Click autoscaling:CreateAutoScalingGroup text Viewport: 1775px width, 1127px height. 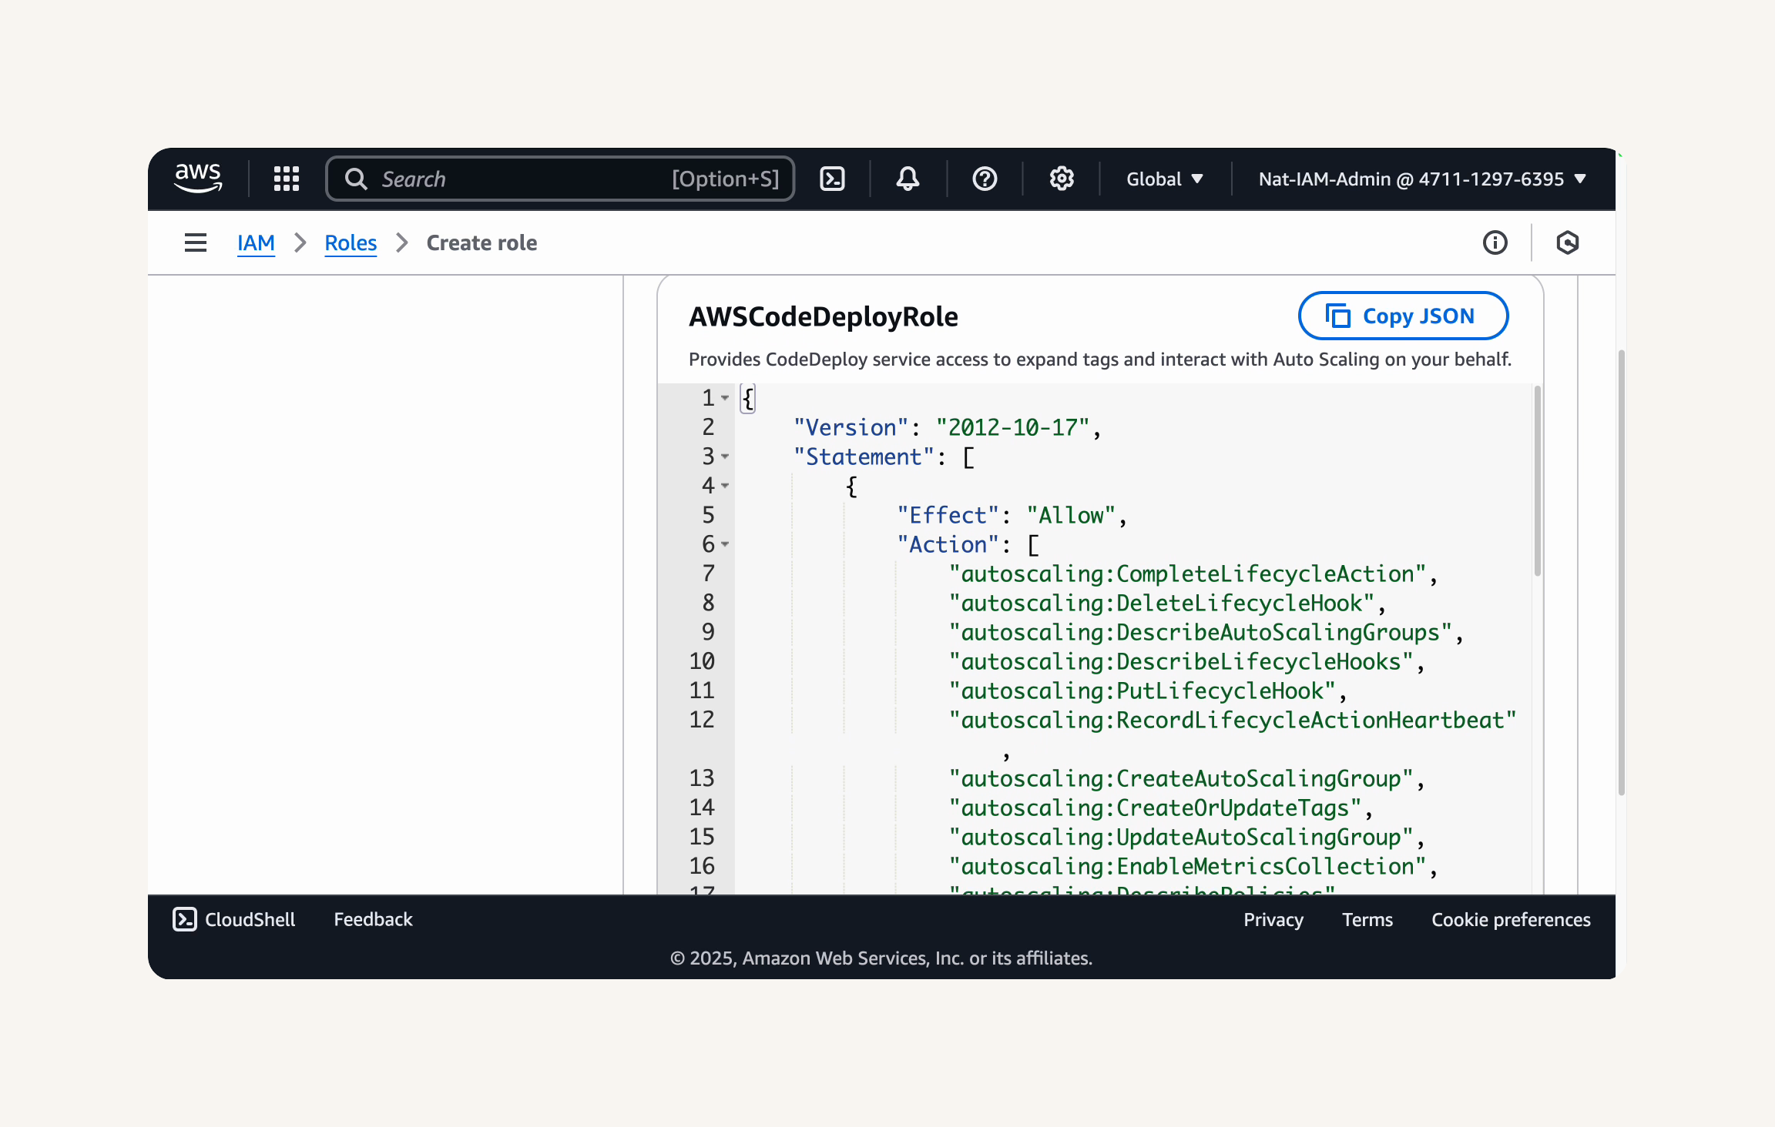1181,778
